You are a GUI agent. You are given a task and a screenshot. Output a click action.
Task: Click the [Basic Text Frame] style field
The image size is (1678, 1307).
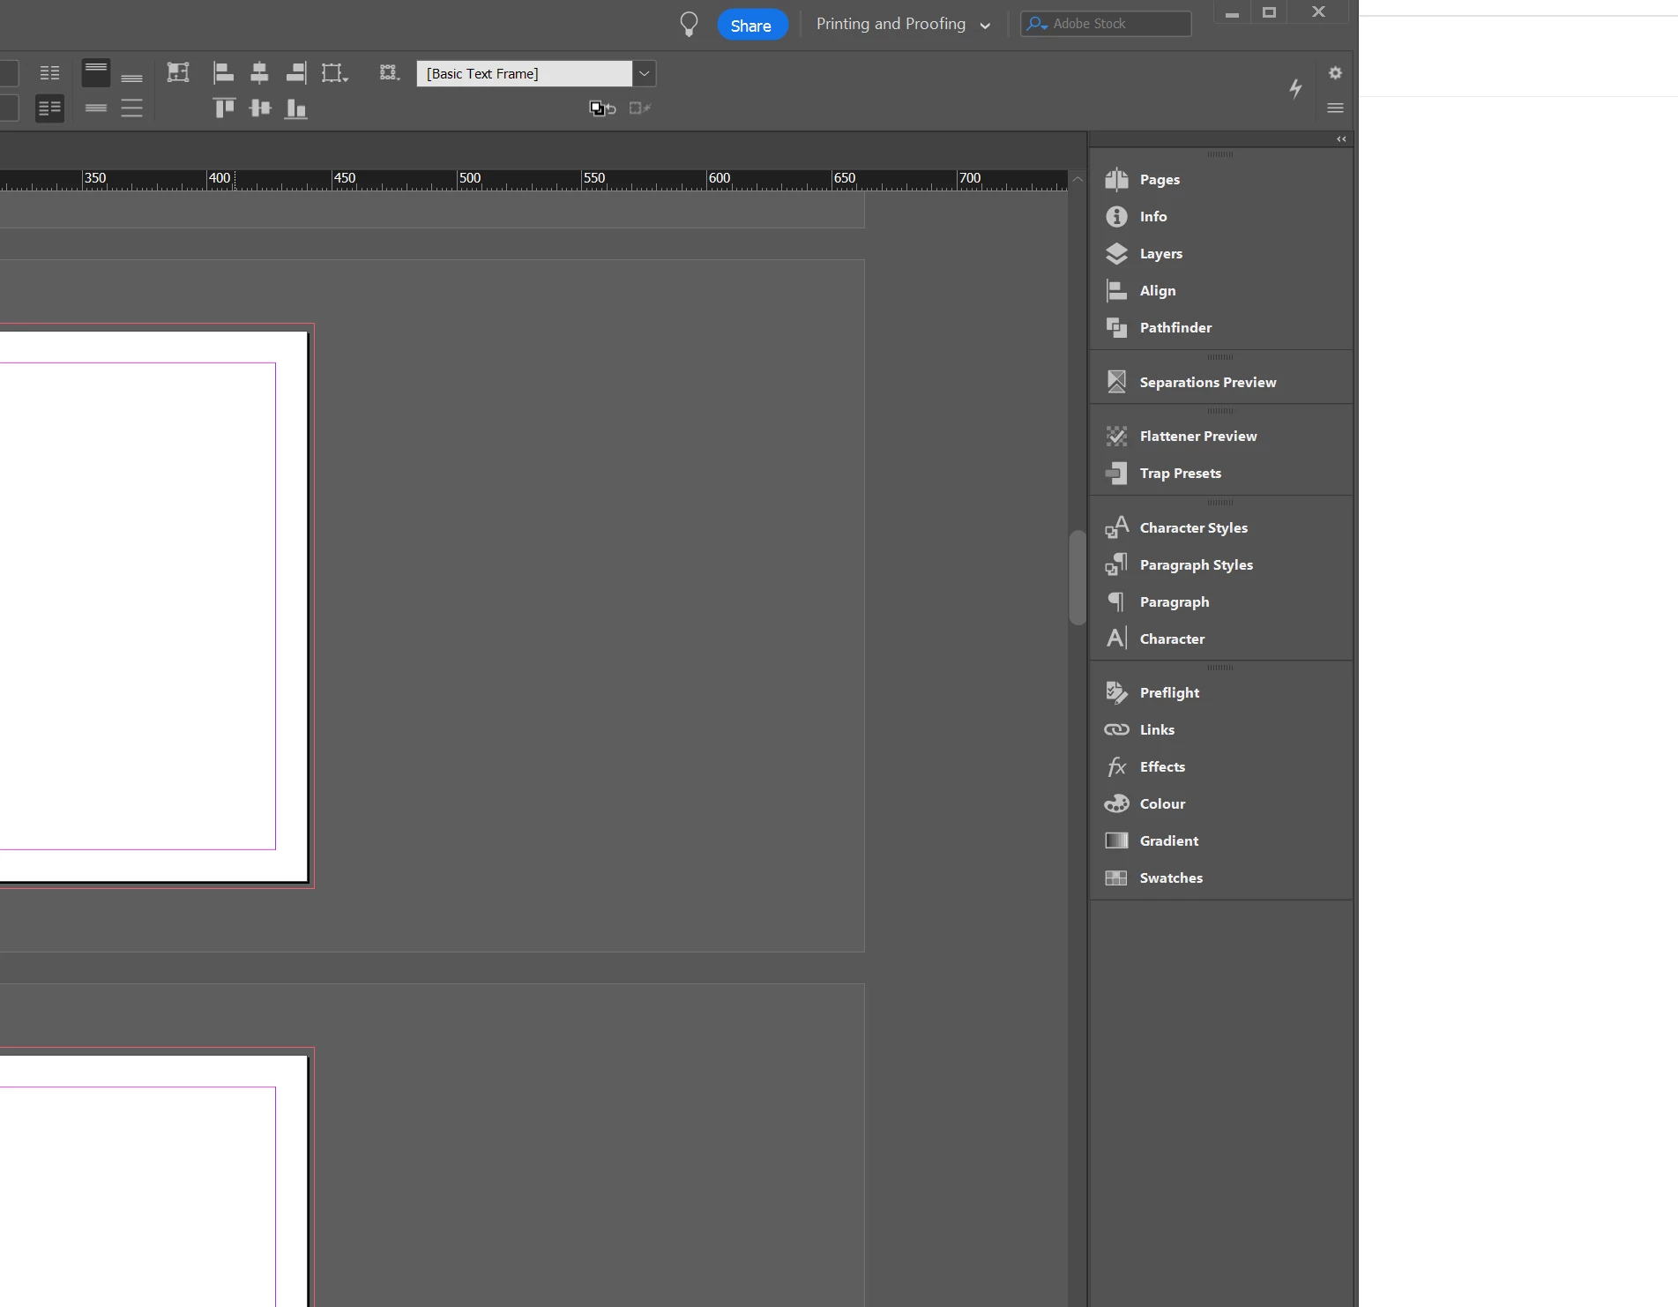(x=525, y=73)
